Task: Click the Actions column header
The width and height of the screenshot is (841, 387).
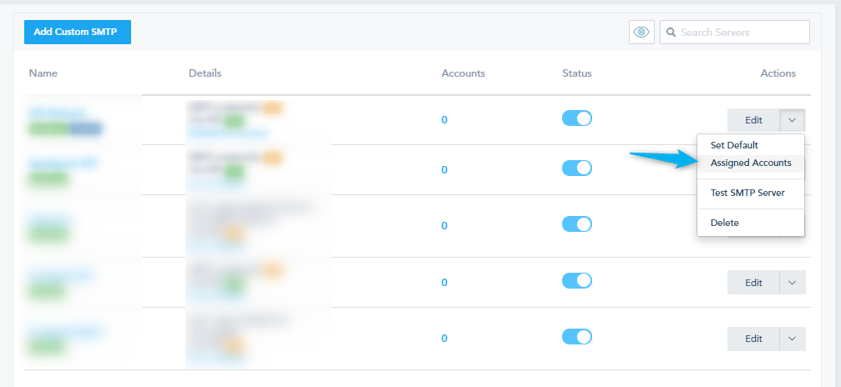Action: [778, 73]
